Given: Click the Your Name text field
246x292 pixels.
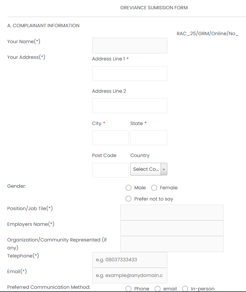Looking at the screenshot, I should (x=130, y=45).
